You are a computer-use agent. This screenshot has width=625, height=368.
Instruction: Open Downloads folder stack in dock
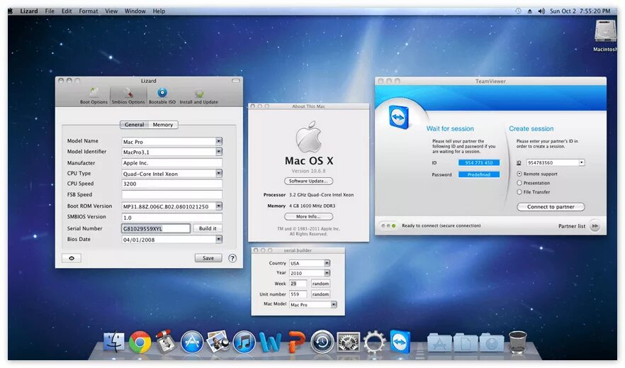tap(492, 343)
